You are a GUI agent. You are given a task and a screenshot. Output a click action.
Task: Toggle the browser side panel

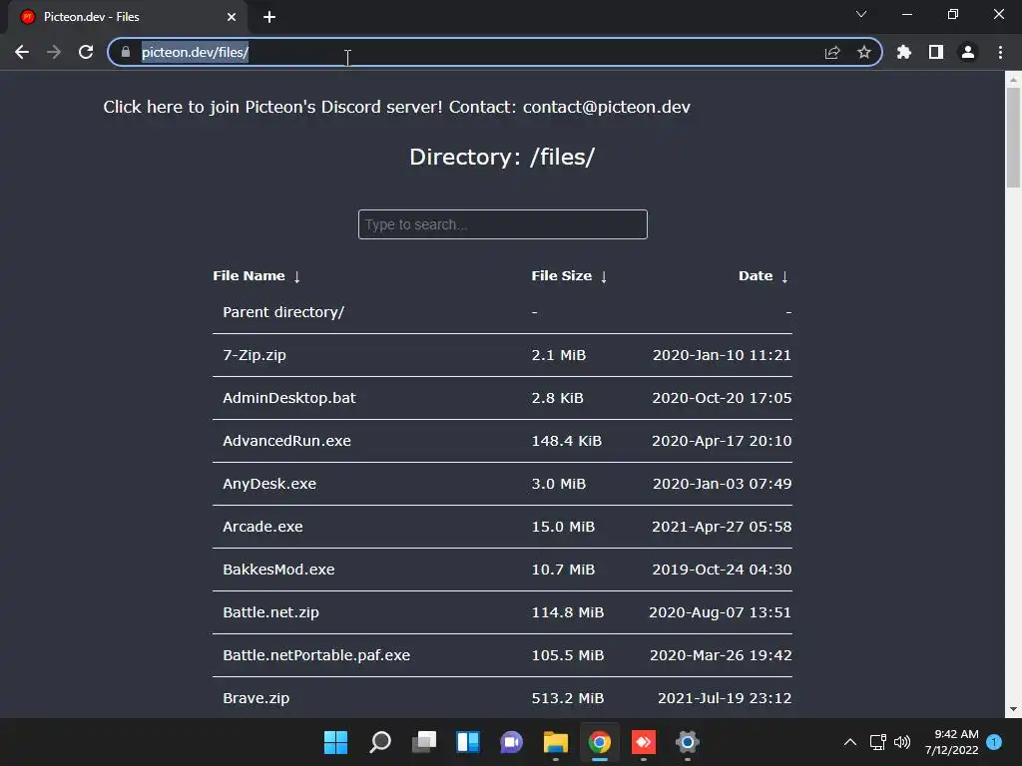click(x=936, y=52)
